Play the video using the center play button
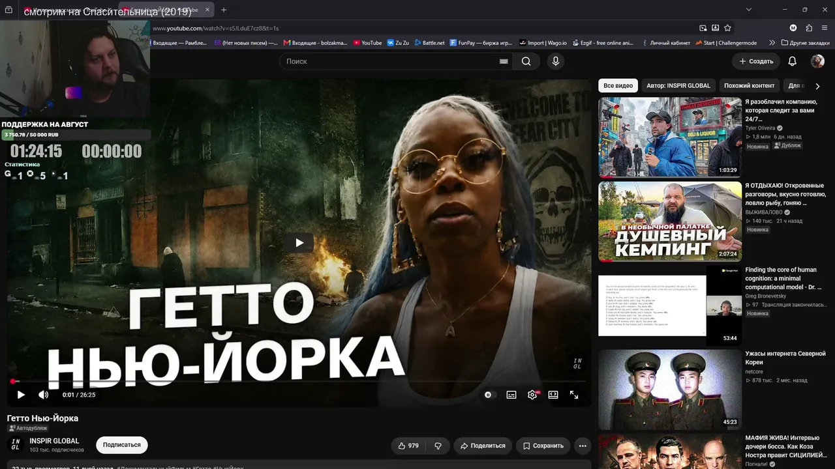The image size is (835, 469). (299, 243)
